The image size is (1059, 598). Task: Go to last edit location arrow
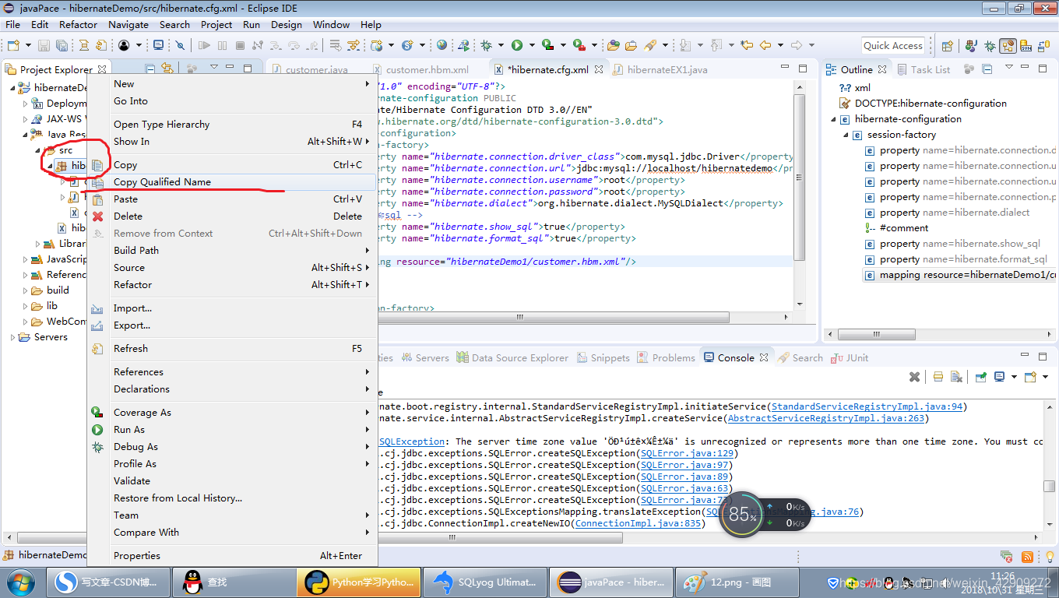point(747,45)
